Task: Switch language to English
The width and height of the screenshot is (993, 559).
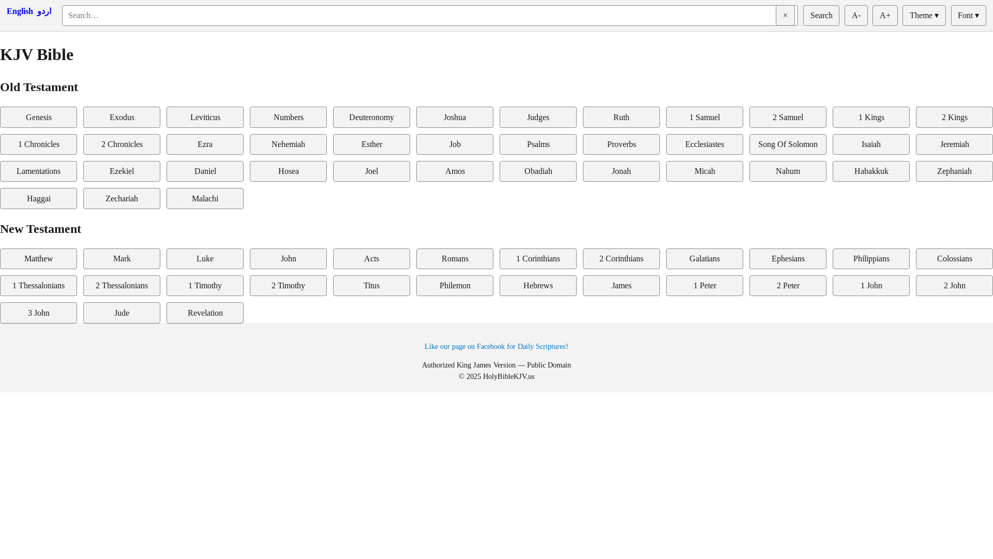Action: click(x=20, y=11)
